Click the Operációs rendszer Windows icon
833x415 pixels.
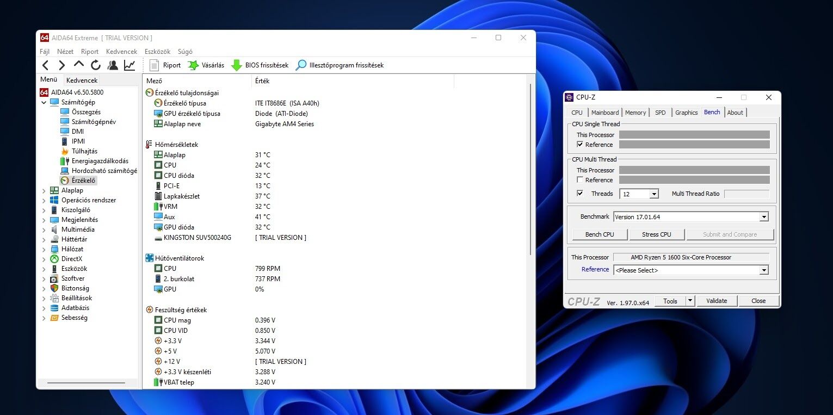[54, 200]
